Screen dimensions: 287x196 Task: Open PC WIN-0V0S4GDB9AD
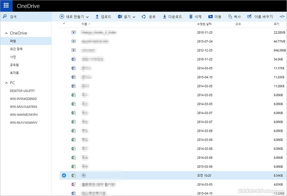[23, 99]
